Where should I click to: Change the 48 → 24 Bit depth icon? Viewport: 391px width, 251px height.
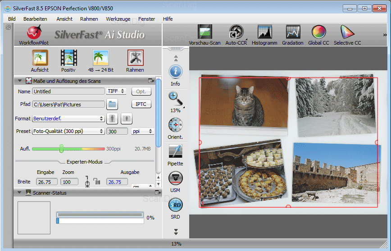point(101,58)
